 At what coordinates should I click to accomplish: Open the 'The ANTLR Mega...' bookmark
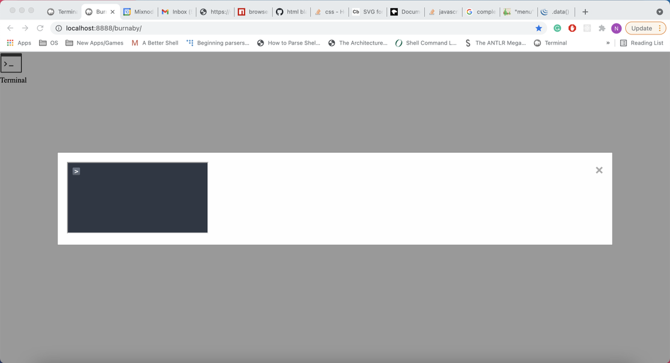[495, 43]
